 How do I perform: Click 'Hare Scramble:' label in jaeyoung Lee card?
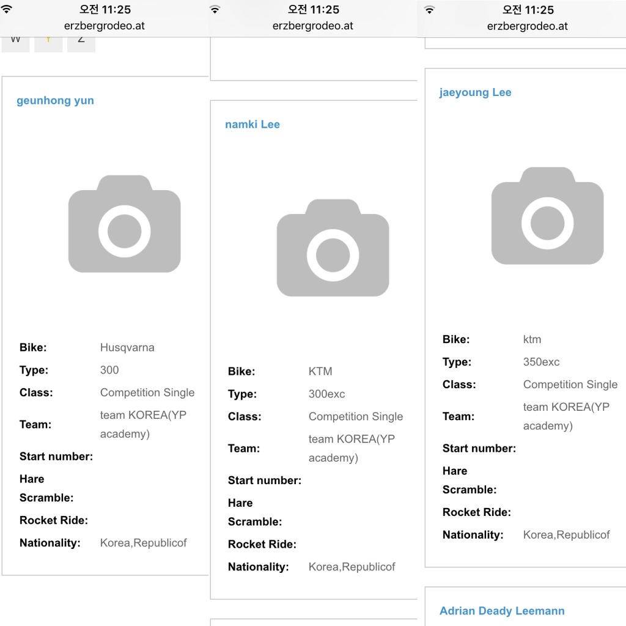(469, 481)
